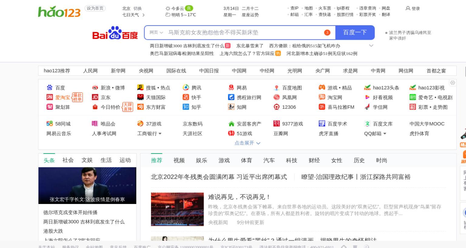Open the 火车票 quick link
The width and height of the screenshot is (466, 248).
click(325, 8)
